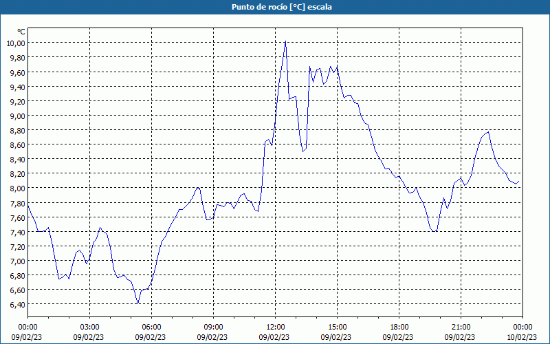The width and height of the screenshot is (550, 344).
Task: Click the 21:00 time label
Action: coord(461,327)
